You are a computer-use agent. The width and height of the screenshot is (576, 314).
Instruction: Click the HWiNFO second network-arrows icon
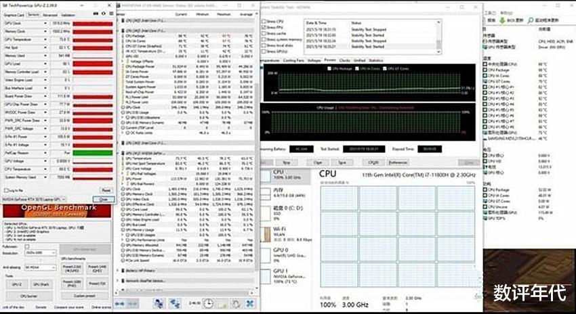[x=174, y=303]
